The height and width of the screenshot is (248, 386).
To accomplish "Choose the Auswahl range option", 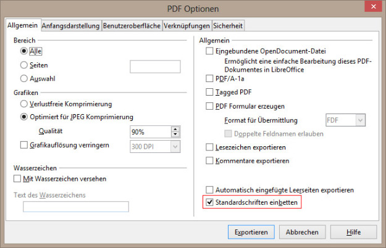I will (23, 78).
